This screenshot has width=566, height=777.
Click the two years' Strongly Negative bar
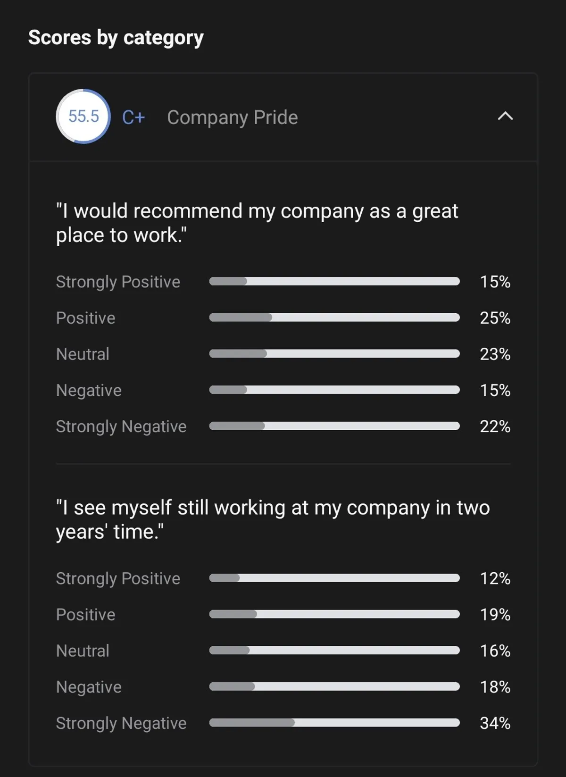coord(334,723)
